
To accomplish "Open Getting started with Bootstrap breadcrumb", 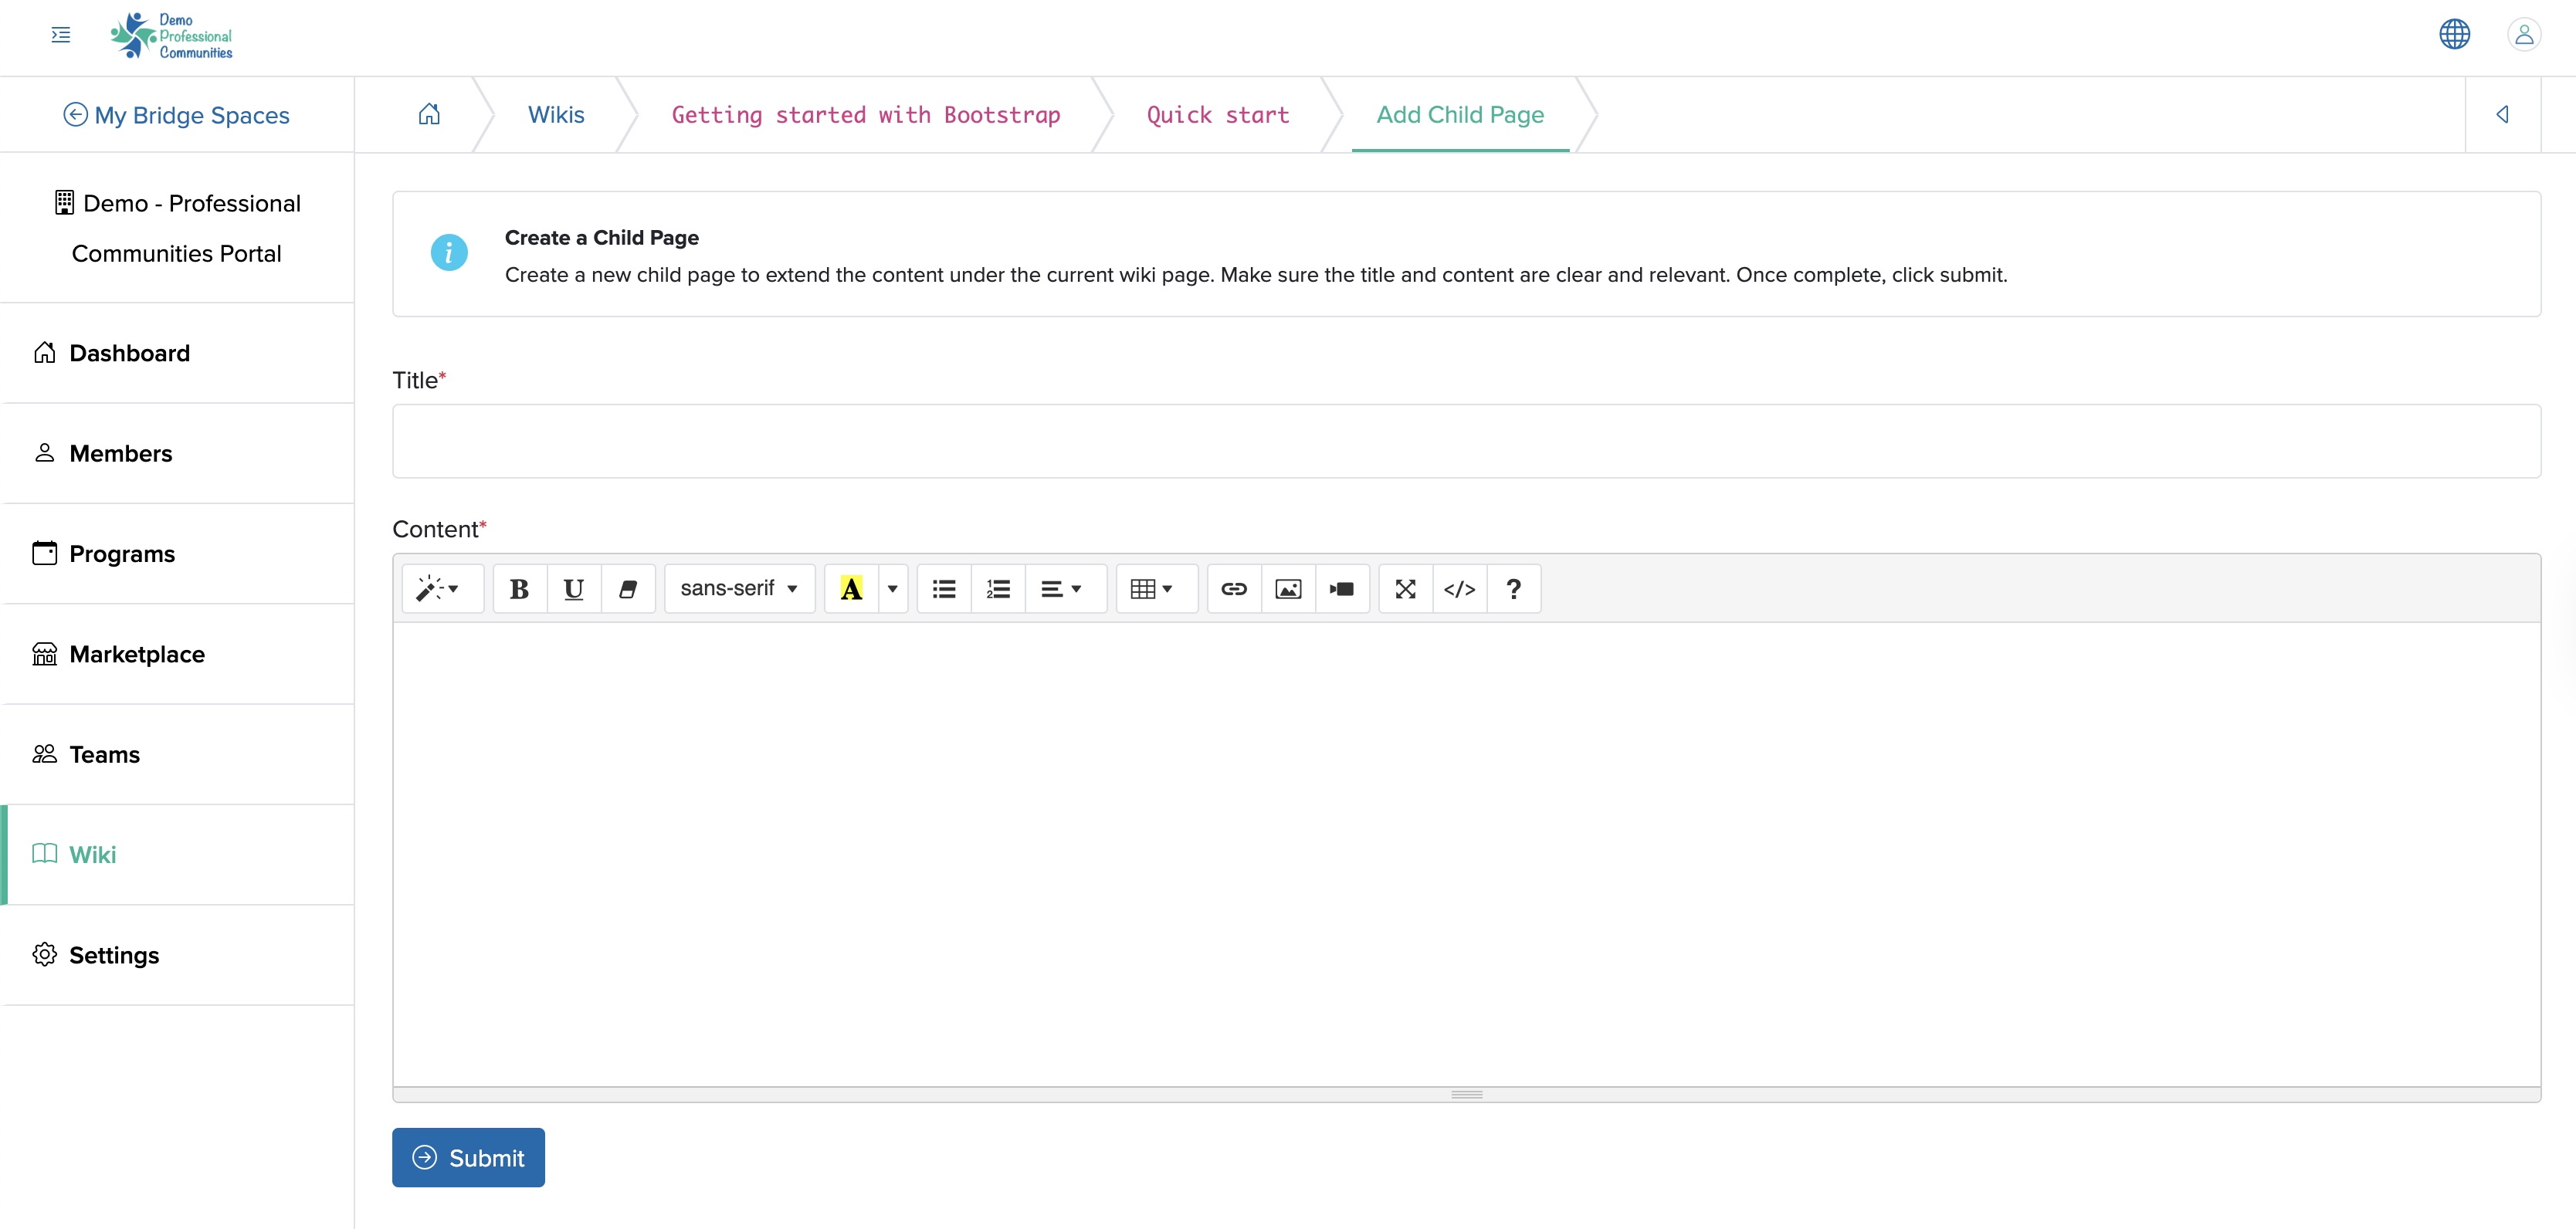I will [x=866, y=115].
